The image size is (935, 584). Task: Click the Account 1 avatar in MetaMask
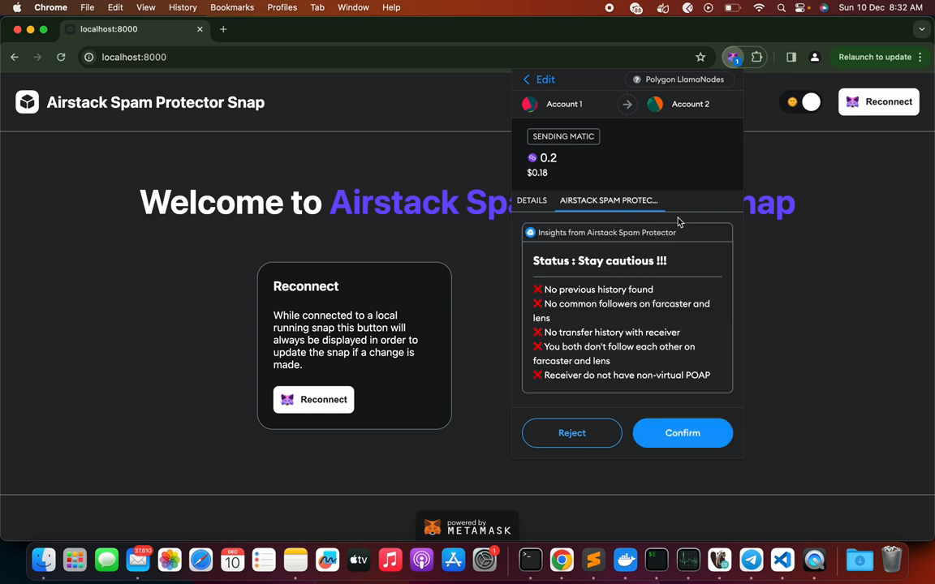pos(529,104)
